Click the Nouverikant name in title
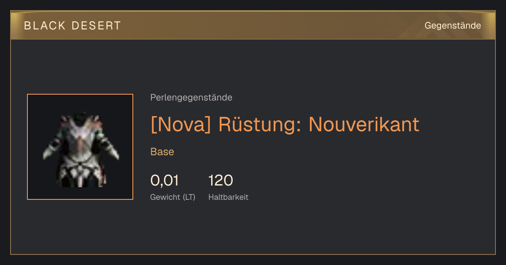This screenshot has height=265, width=506. click(364, 124)
